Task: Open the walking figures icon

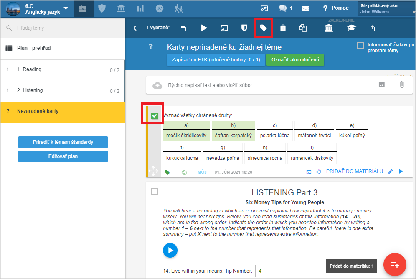Action: [178, 9]
